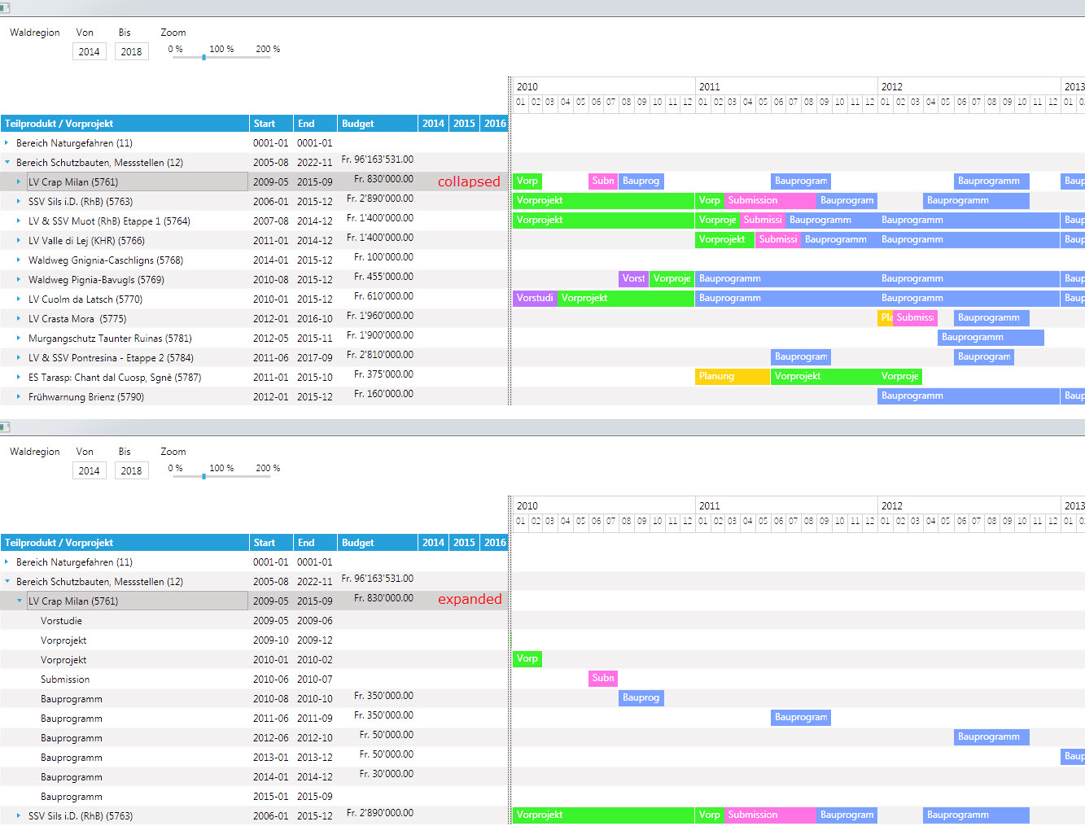Click purple Vorstudi bar in Cuolm da Latsch row
Viewport: 1085px width, 826px height.
click(535, 299)
